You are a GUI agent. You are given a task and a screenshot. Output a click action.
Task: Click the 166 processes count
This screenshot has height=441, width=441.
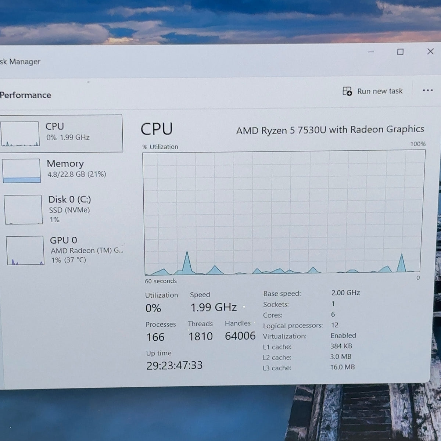[x=155, y=337]
